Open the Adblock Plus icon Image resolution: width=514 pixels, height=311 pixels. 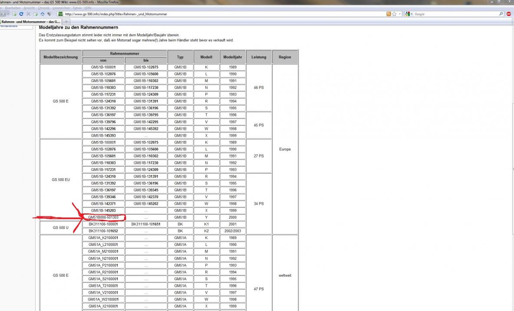click(509, 14)
